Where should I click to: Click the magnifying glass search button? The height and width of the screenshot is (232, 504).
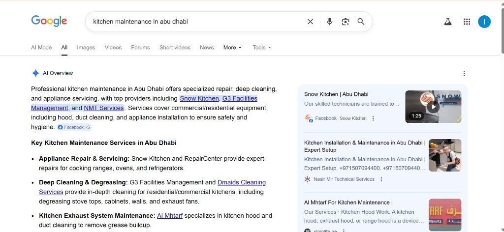(x=361, y=22)
